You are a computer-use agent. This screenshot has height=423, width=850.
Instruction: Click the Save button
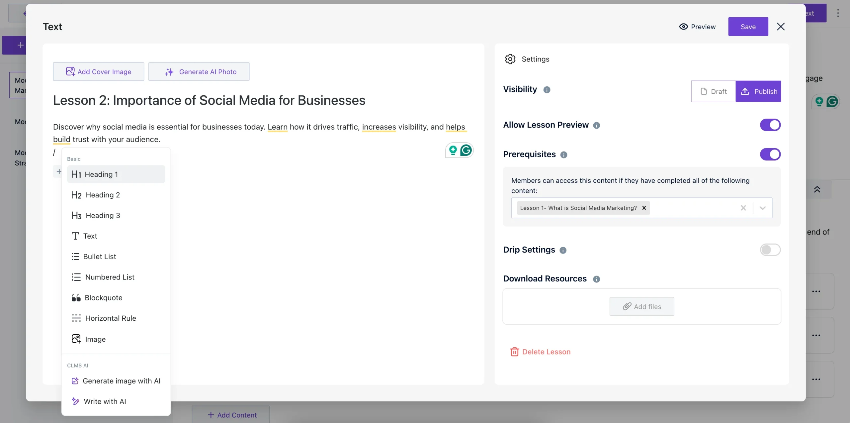[x=748, y=27]
